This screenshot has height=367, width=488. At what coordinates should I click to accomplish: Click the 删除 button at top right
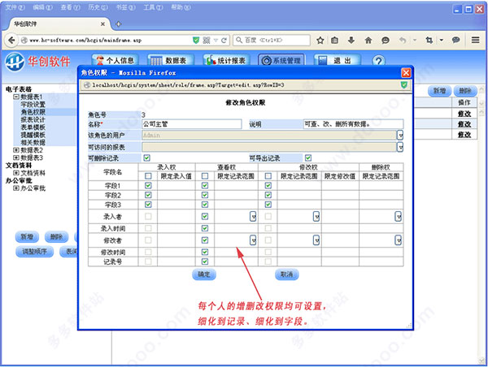click(465, 91)
